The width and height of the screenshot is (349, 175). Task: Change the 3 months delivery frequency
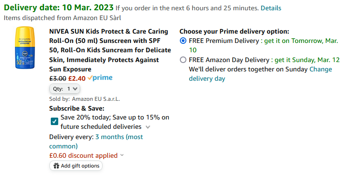pyautogui.click(x=96, y=141)
